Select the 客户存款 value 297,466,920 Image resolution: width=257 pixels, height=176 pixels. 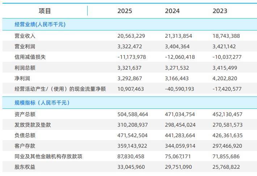[228, 146]
